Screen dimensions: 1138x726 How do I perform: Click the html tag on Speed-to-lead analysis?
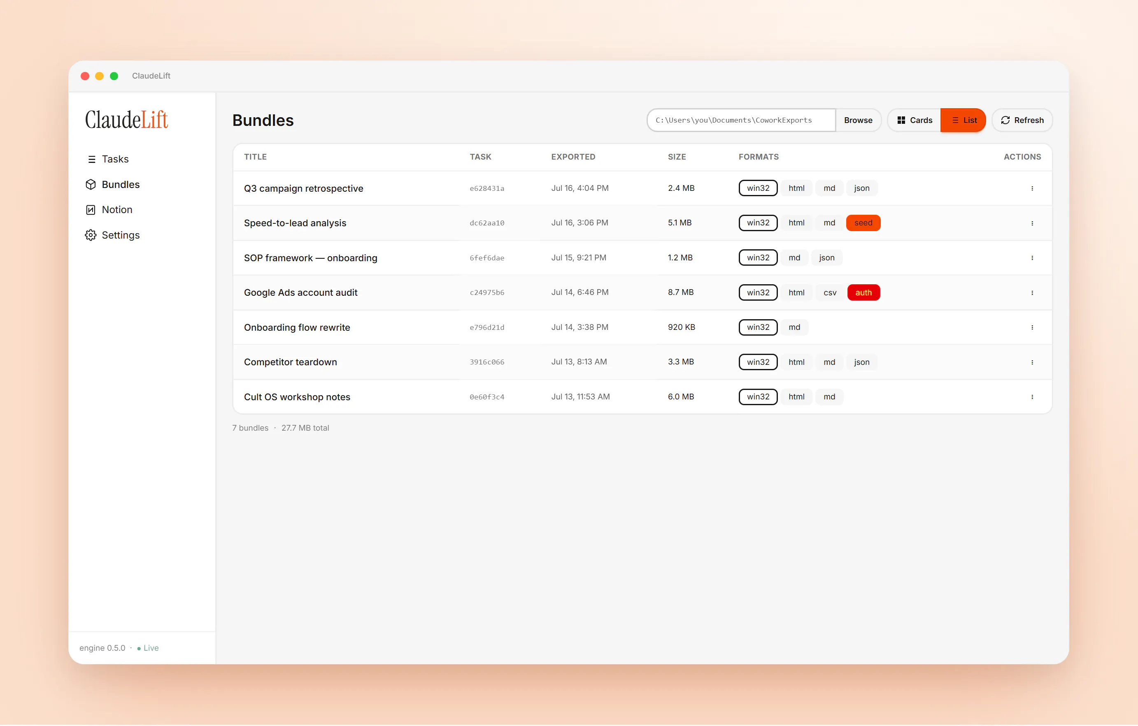pyautogui.click(x=796, y=223)
